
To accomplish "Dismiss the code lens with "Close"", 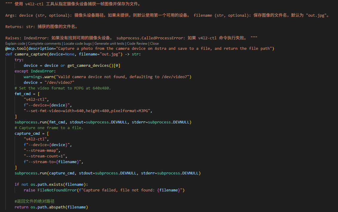I will (x=154, y=44).
